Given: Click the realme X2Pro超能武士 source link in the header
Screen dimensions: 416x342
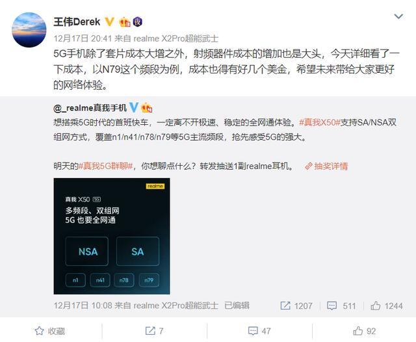Looking at the screenshot, I should 176,39.
